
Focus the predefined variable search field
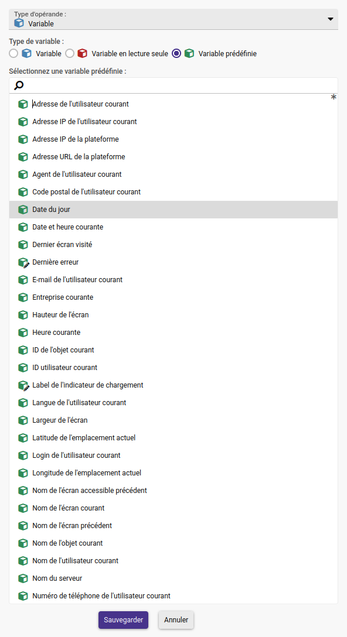(173, 85)
